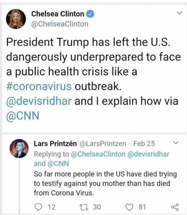Expand the main tweet's chevron menu
The width and height of the screenshot is (187, 215).
pyautogui.click(x=178, y=13)
